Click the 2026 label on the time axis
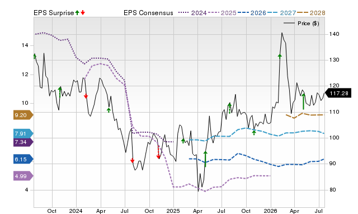This screenshot has width=358, height=214. pyautogui.click(x=271, y=211)
